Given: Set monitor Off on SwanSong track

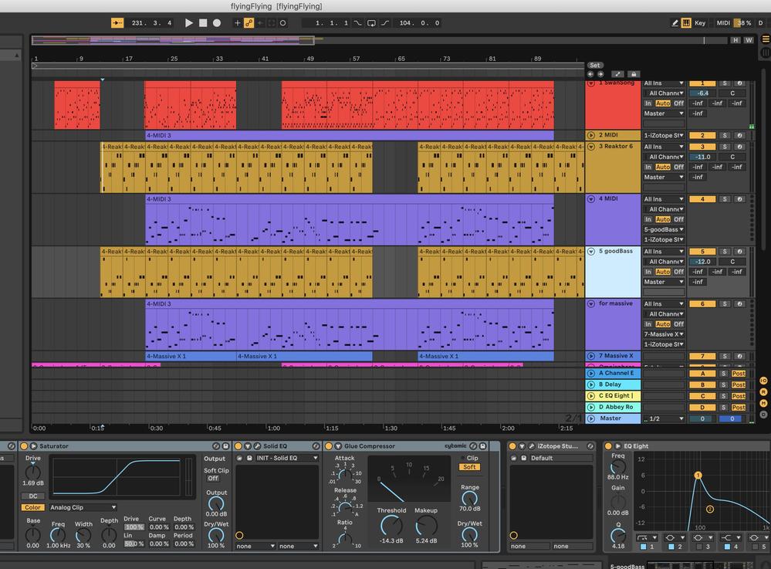Looking at the screenshot, I should [678, 103].
